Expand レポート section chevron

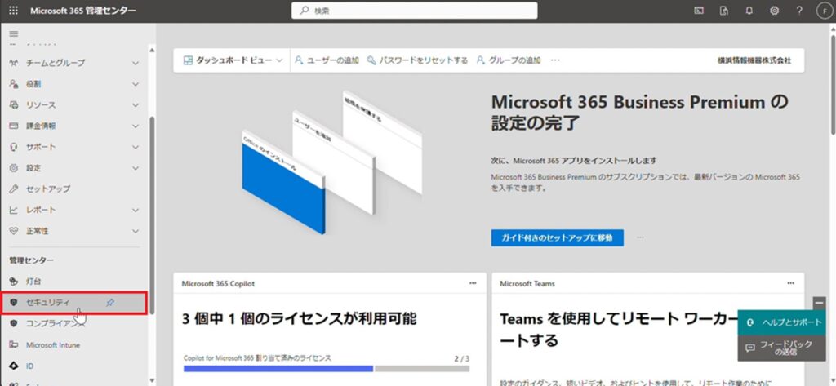pyautogui.click(x=136, y=210)
